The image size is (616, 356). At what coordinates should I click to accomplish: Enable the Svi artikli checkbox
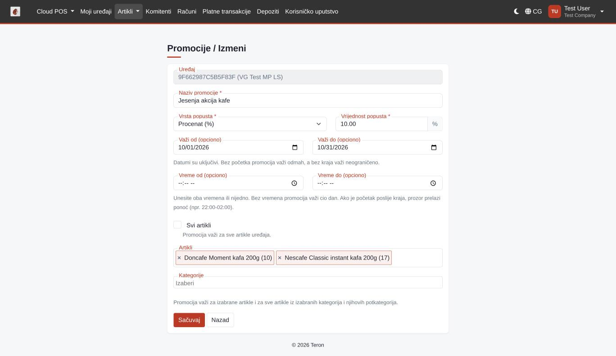click(177, 225)
